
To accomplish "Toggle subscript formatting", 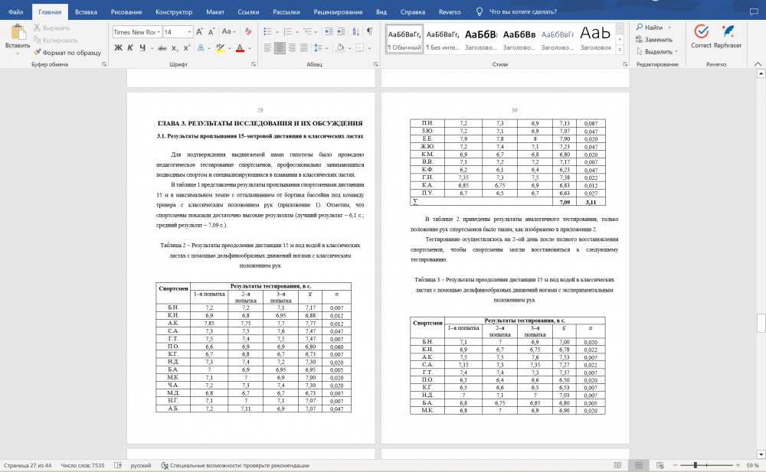I will [x=174, y=47].
